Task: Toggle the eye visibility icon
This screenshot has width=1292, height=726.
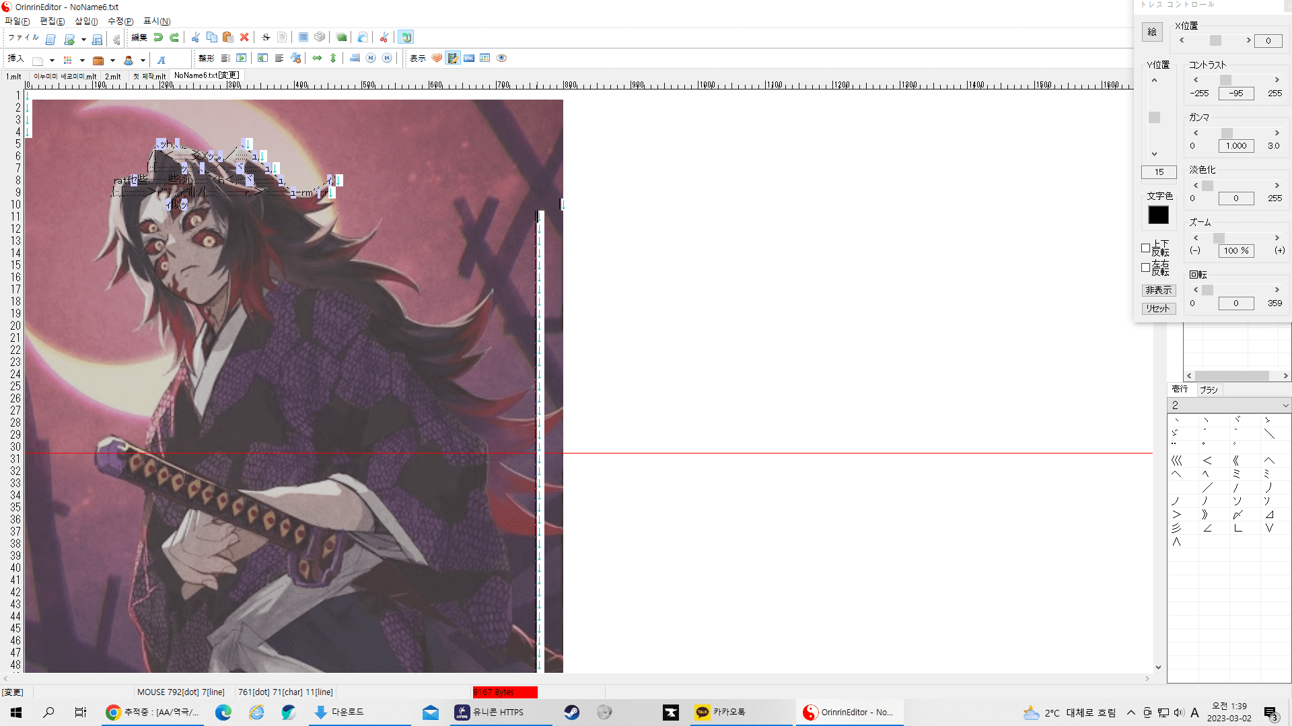Action: coord(501,59)
